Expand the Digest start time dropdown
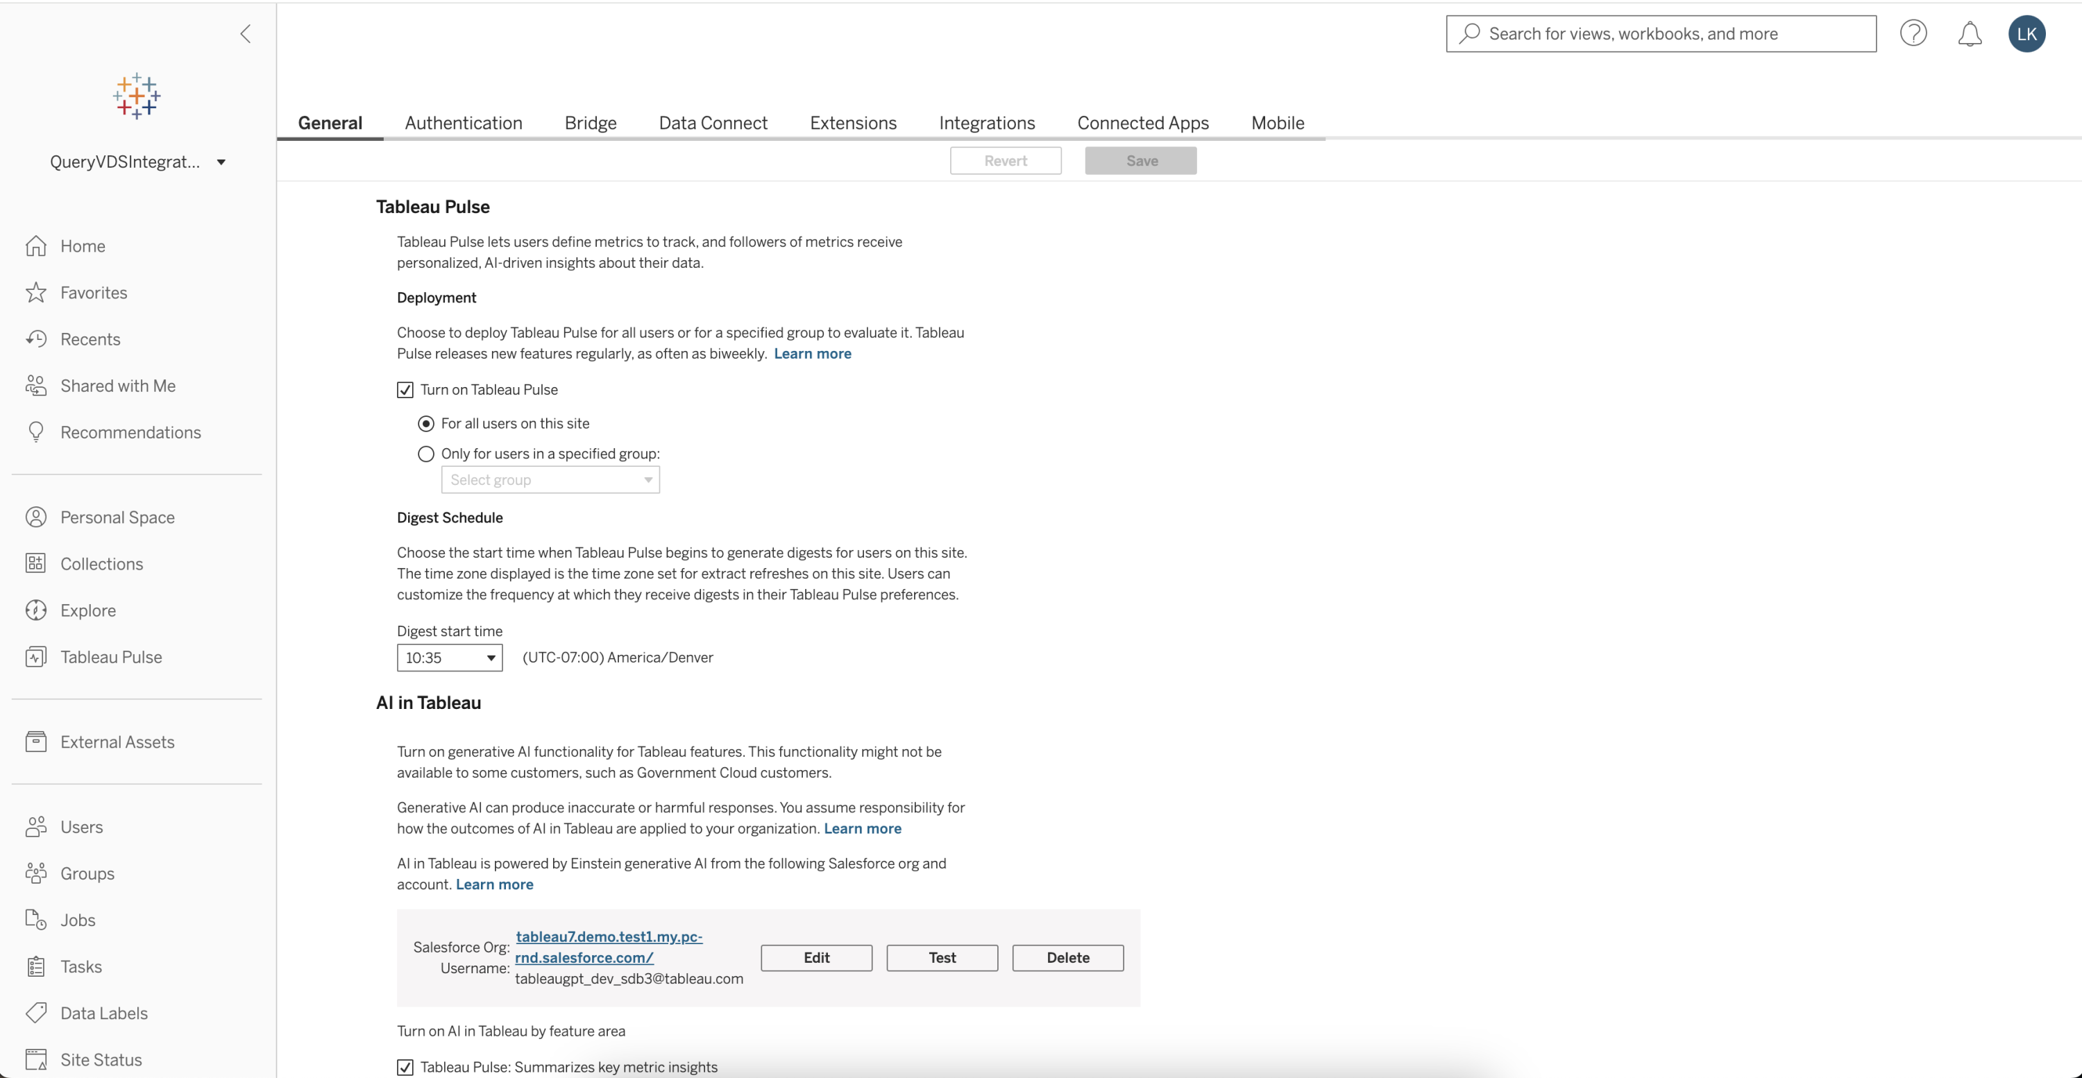Image resolution: width=2082 pixels, height=1078 pixels. [x=450, y=658]
